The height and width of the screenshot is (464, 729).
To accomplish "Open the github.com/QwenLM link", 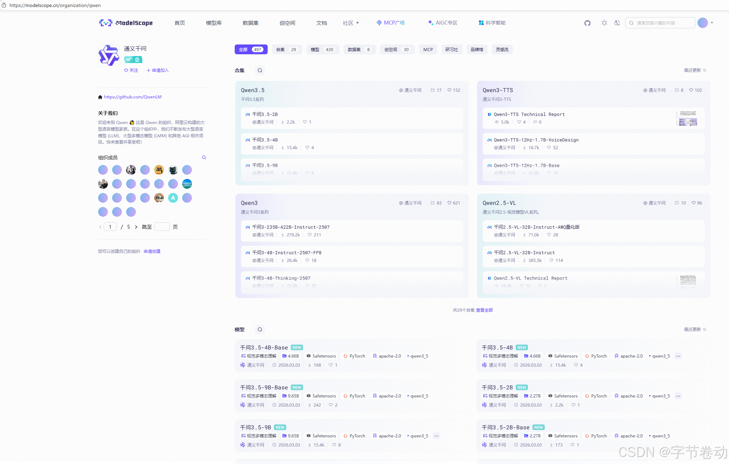I will click(133, 97).
